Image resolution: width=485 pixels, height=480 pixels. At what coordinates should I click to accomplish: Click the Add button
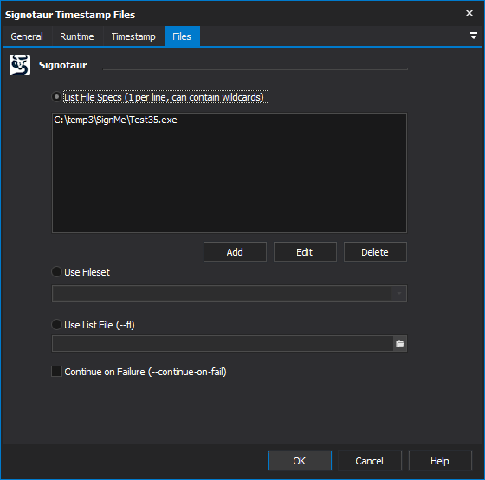(235, 252)
